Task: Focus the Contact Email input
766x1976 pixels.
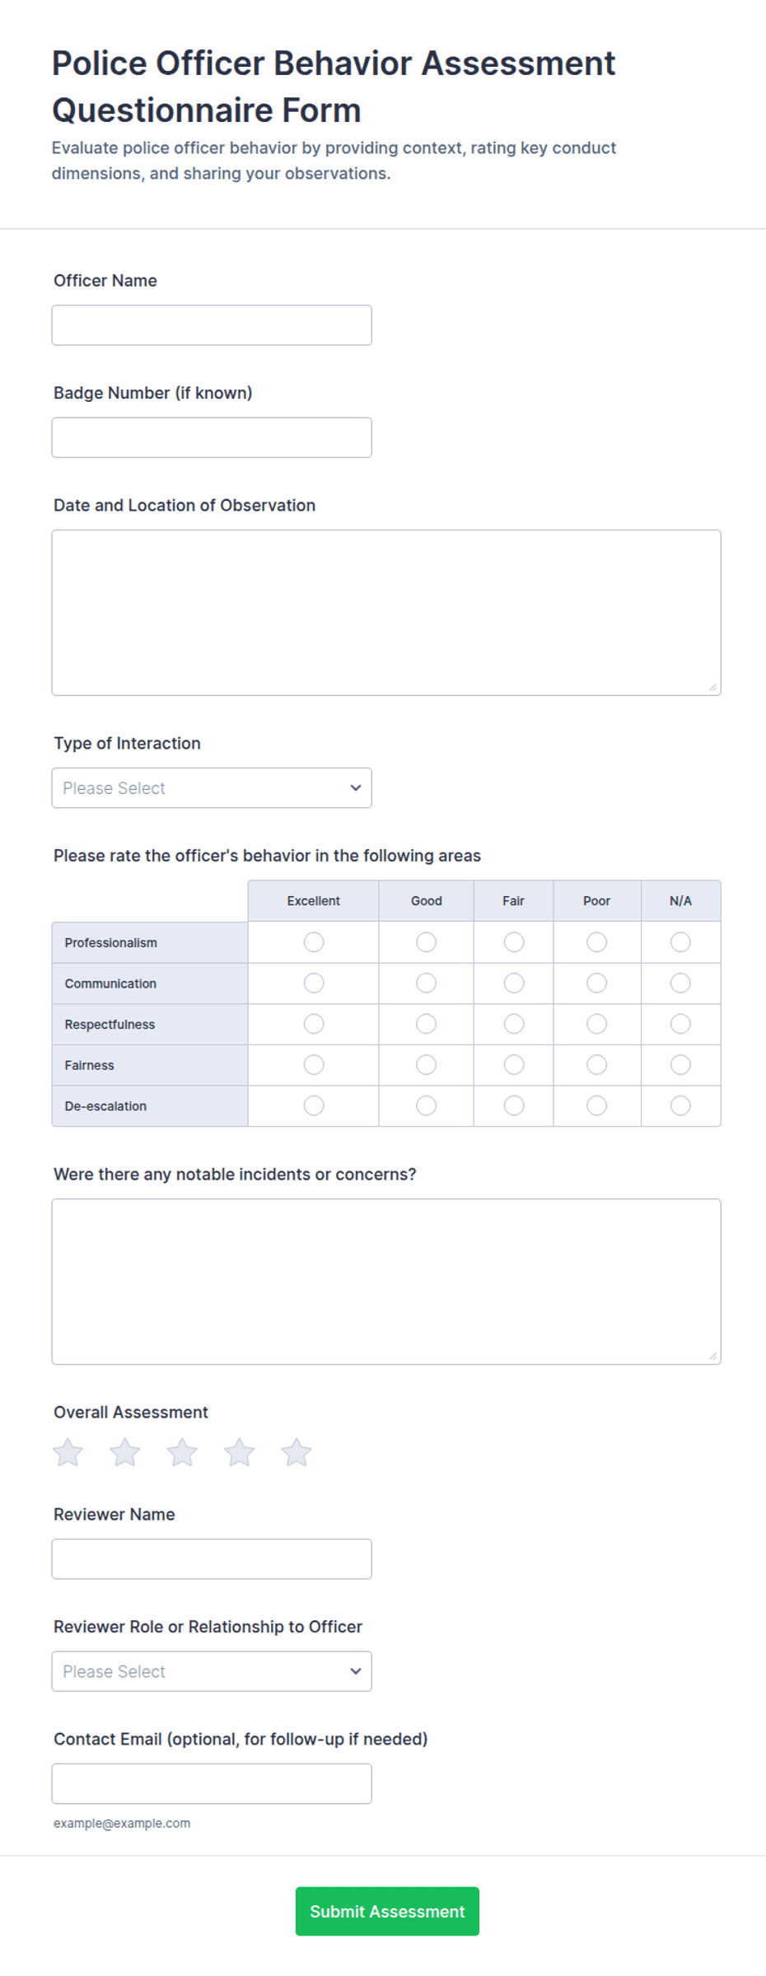Action: tap(212, 1783)
